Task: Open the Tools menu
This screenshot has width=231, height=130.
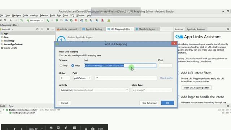Action: coord(66,16)
